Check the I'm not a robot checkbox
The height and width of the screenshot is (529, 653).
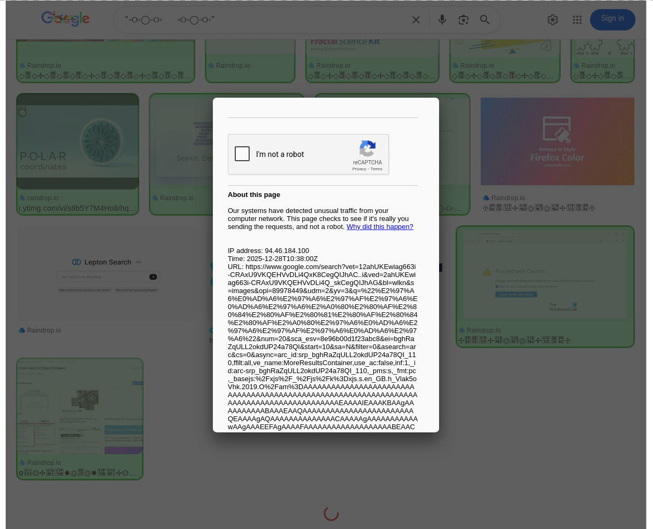pyautogui.click(x=242, y=154)
